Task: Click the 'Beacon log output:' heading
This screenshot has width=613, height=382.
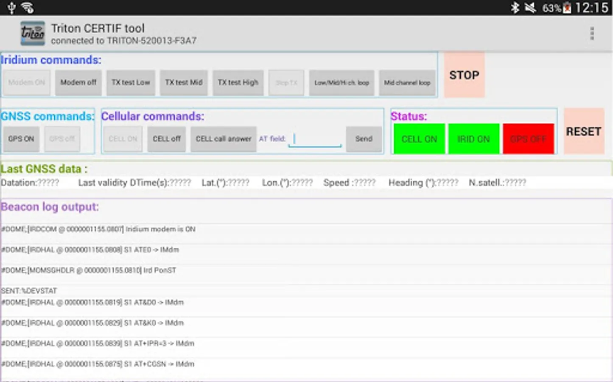Action: 50,207
